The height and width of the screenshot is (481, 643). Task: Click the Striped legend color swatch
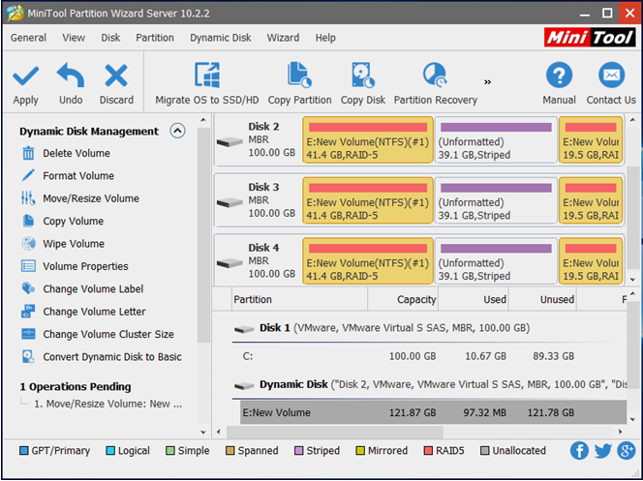click(x=298, y=451)
